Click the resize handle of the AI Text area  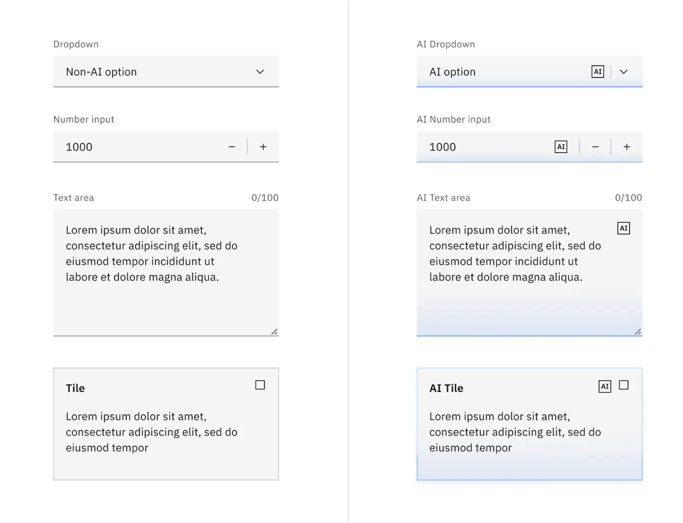(x=637, y=332)
